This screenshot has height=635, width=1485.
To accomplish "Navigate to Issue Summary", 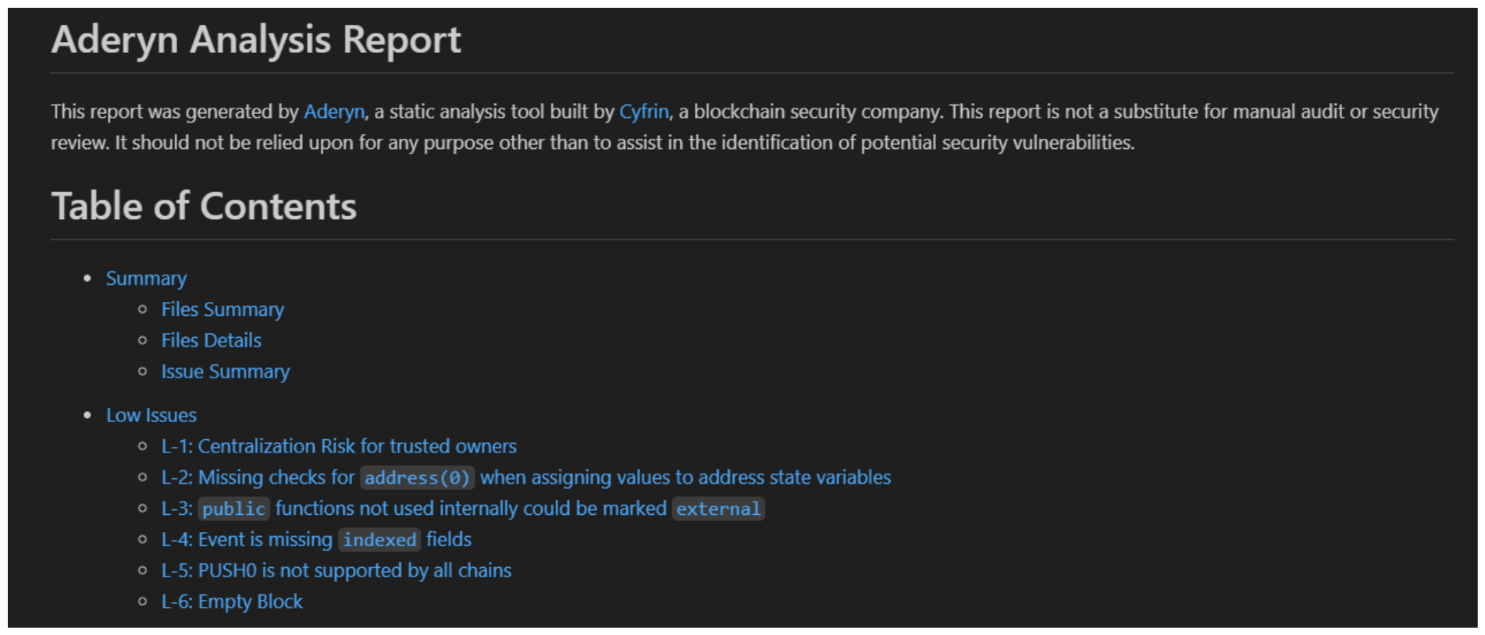I will (225, 372).
